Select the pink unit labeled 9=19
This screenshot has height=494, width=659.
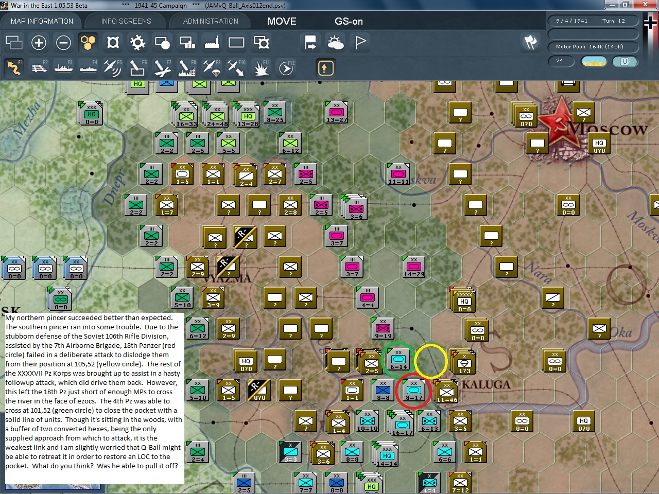pos(383,329)
